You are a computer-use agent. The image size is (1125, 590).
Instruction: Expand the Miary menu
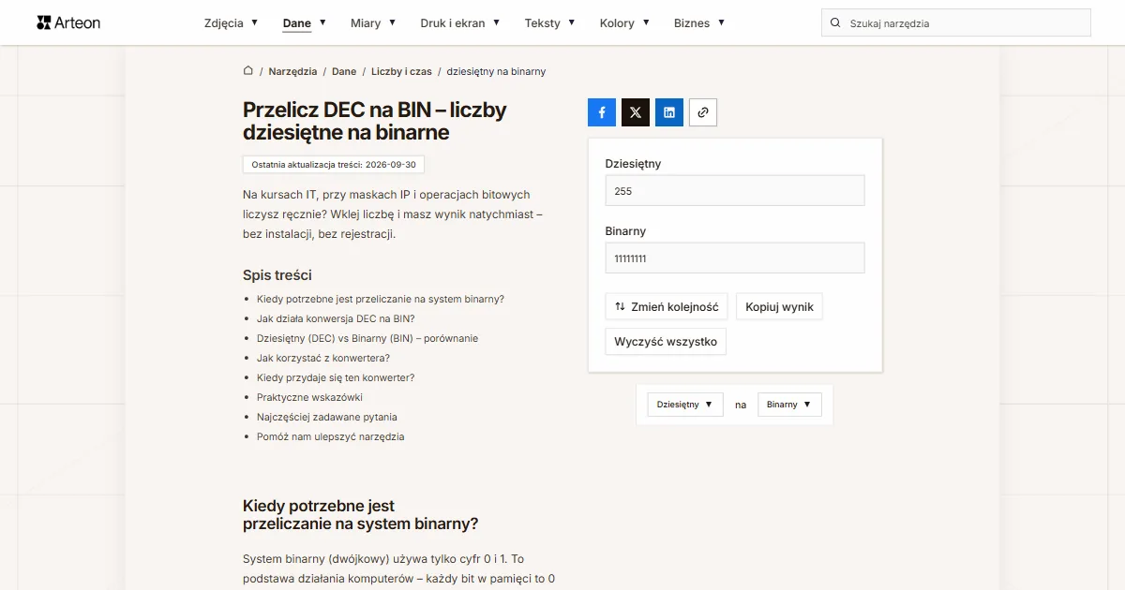coord(373,22)
